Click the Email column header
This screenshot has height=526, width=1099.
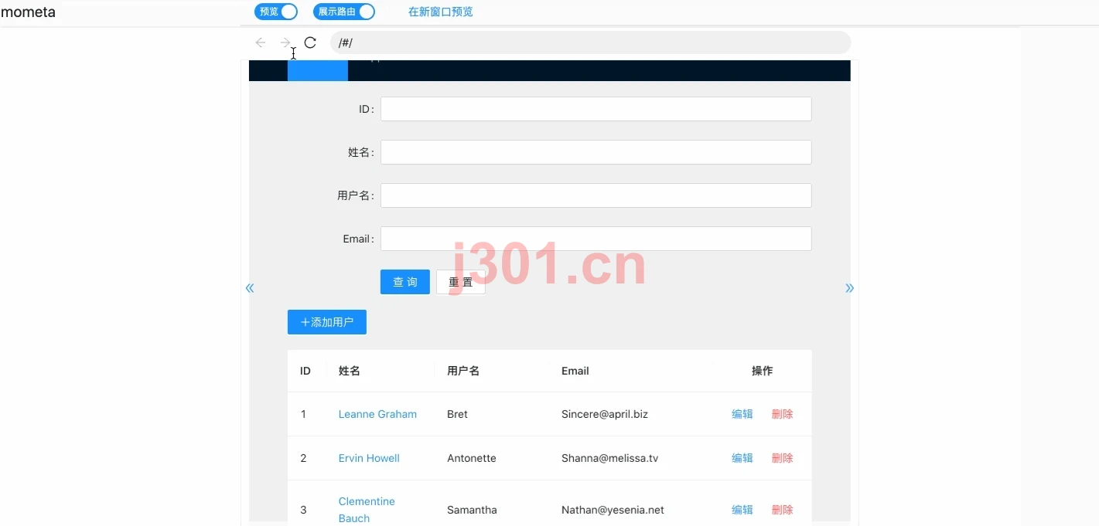pyautogui.click(x=575, y=371)
